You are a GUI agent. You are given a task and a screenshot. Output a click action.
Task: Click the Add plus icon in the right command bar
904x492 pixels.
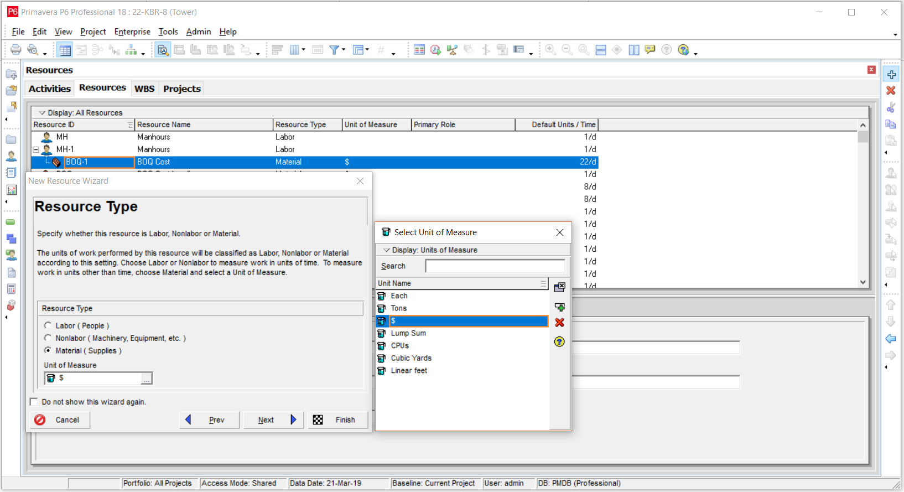(891, 74)
